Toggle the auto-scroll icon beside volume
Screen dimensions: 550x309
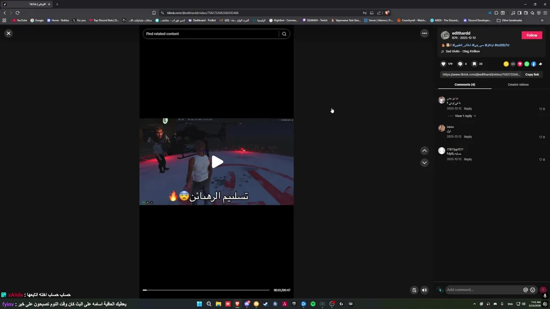coord(414,290)
